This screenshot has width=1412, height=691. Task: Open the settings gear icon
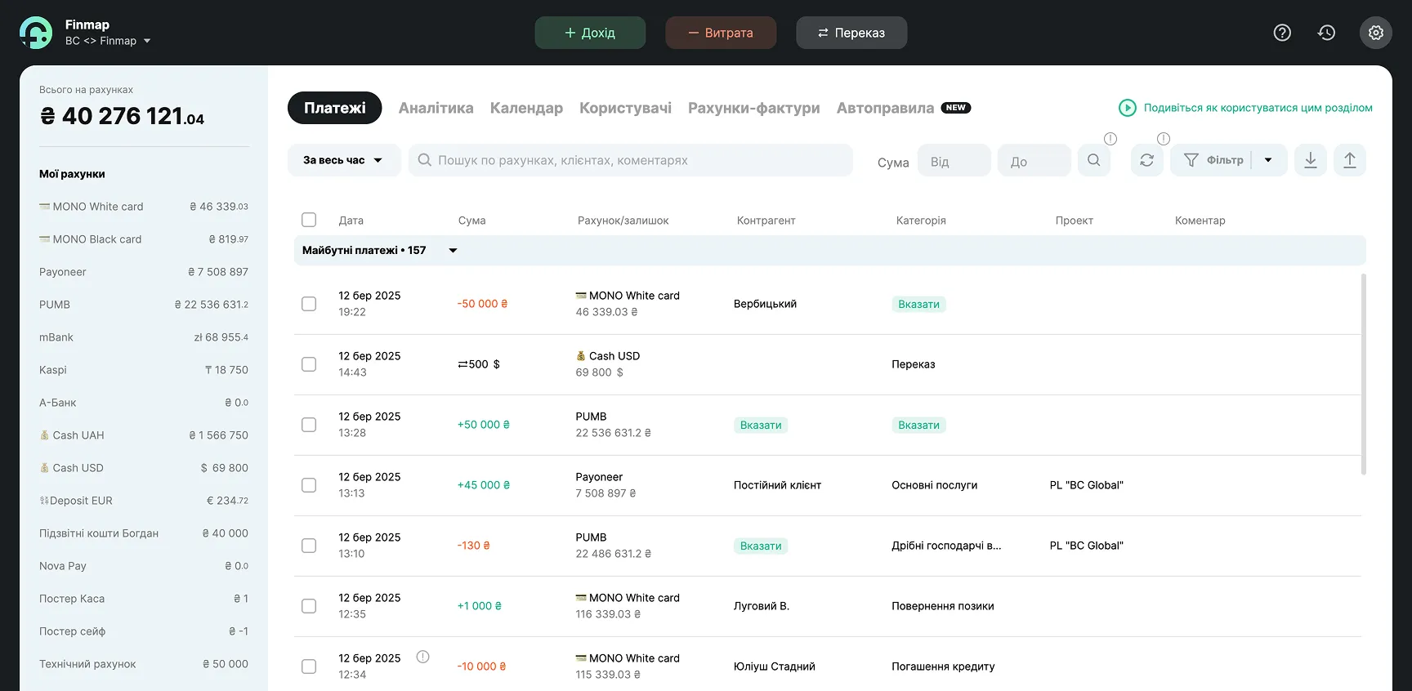click(x=1376, y=33)
